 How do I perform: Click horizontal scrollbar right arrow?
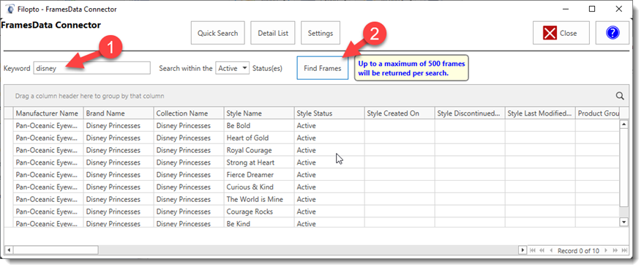(523, 250)
